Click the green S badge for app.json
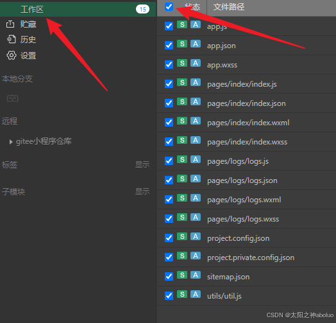The height and width of the screenshot is (323, 336). point(182,44)
